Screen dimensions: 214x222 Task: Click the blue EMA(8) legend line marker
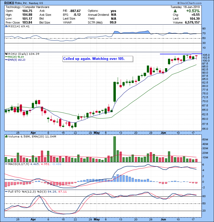pos(6,60)
